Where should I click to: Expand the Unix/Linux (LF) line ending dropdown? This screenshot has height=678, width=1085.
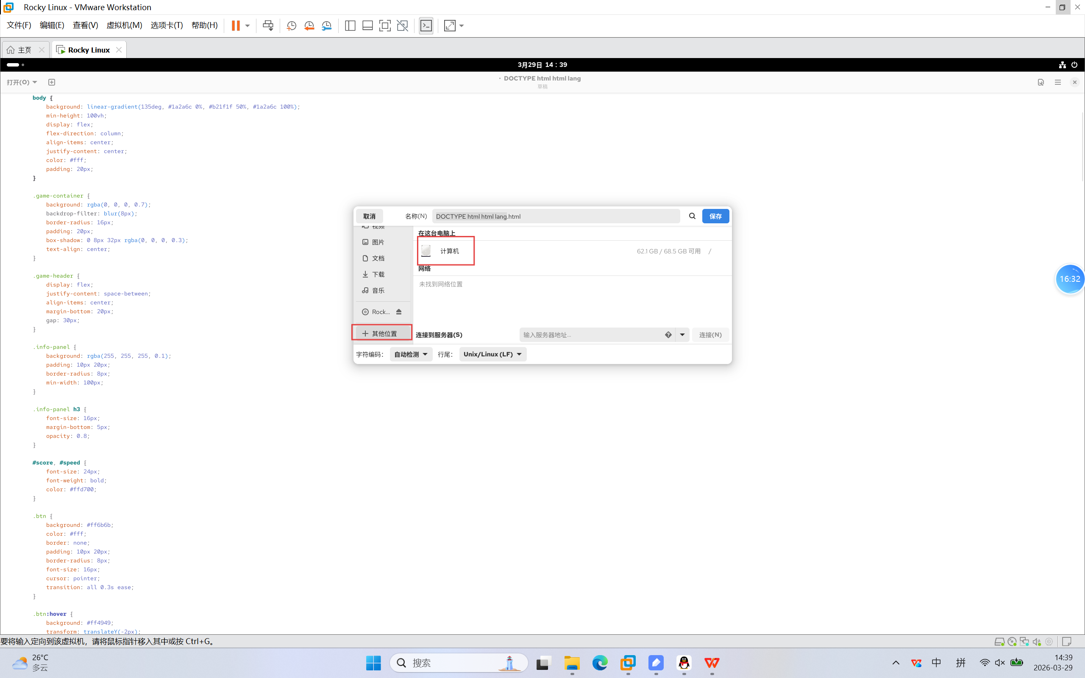pos(492,354)
